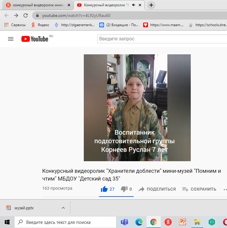Click ПОДЕЛИТЬСЯ to share the video
This screenshot has width=227, height=228.
pyautogui.click(x=157, y=189)
